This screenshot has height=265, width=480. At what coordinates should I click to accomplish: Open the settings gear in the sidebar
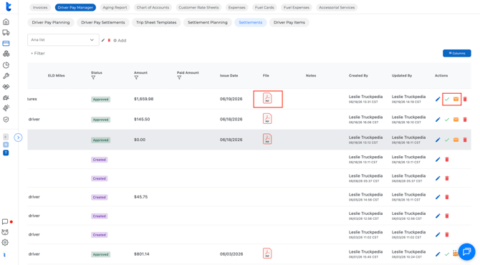click(5, 242)
